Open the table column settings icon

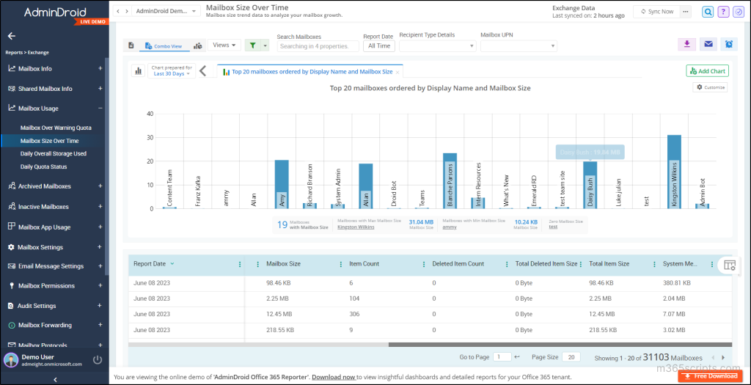(x=728, y=265)
